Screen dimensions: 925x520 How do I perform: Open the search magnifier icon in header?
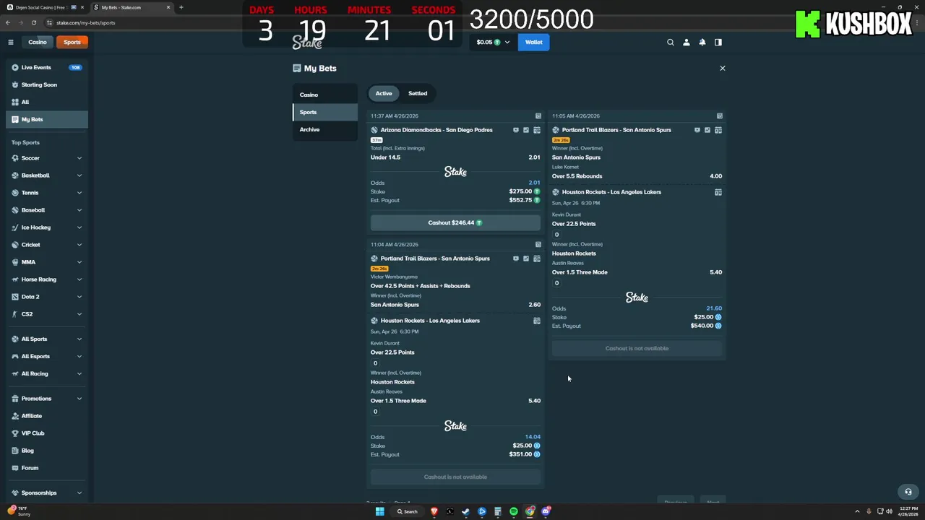click(671, 42)
